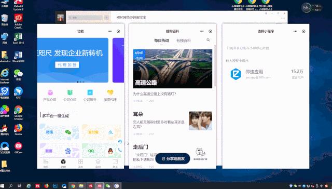Click the plus button beside WeChat search field
This screenshot has width=332, height=189.
point(107,18)
